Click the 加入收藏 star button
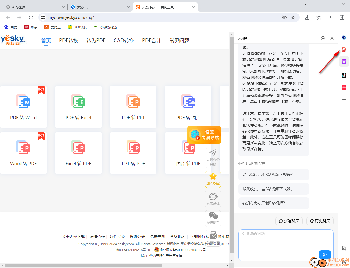350x268 pixels. tap(213, 179)
